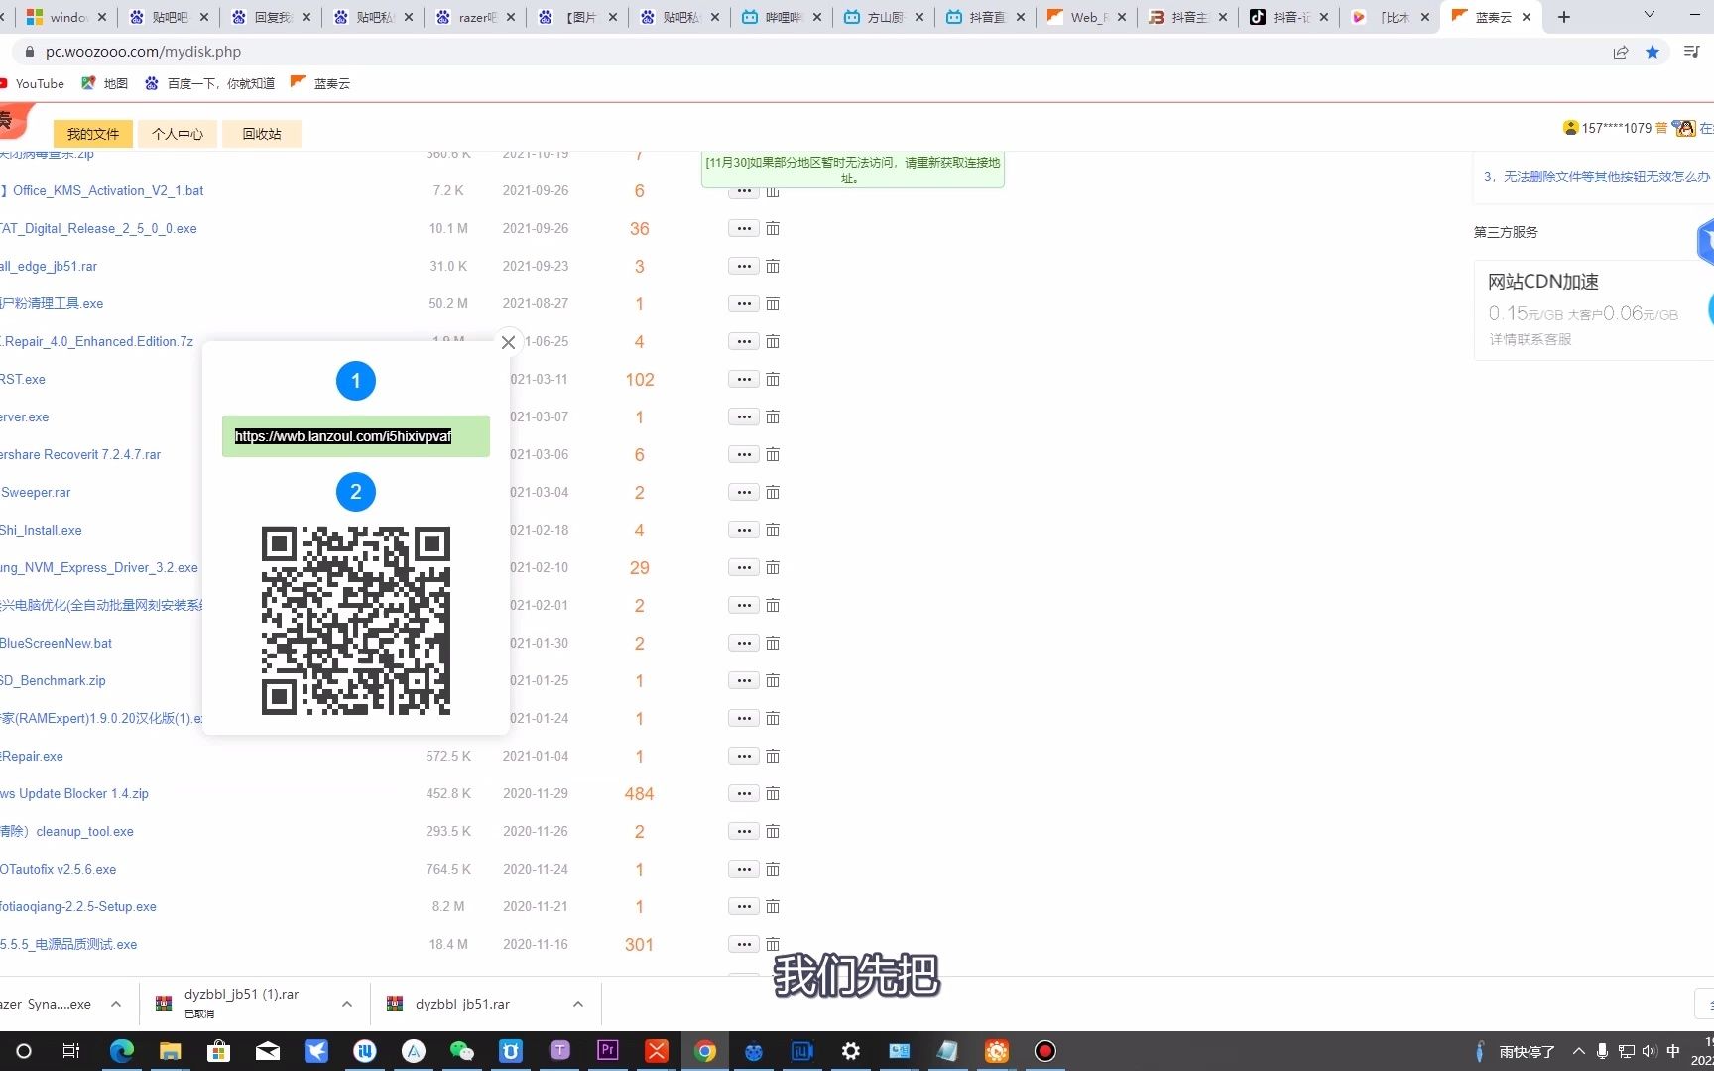Open the 百度一下 bookmark
The height and width of the screenshot is (1071, 1714).
(209, 83)
